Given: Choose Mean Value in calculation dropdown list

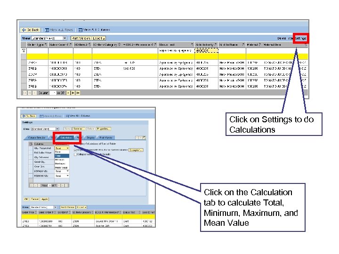Looking at the screenshot, I should tap(62, 167).
